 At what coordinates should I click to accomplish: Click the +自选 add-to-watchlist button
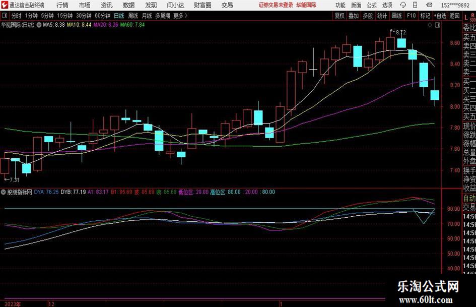point(440,16)
